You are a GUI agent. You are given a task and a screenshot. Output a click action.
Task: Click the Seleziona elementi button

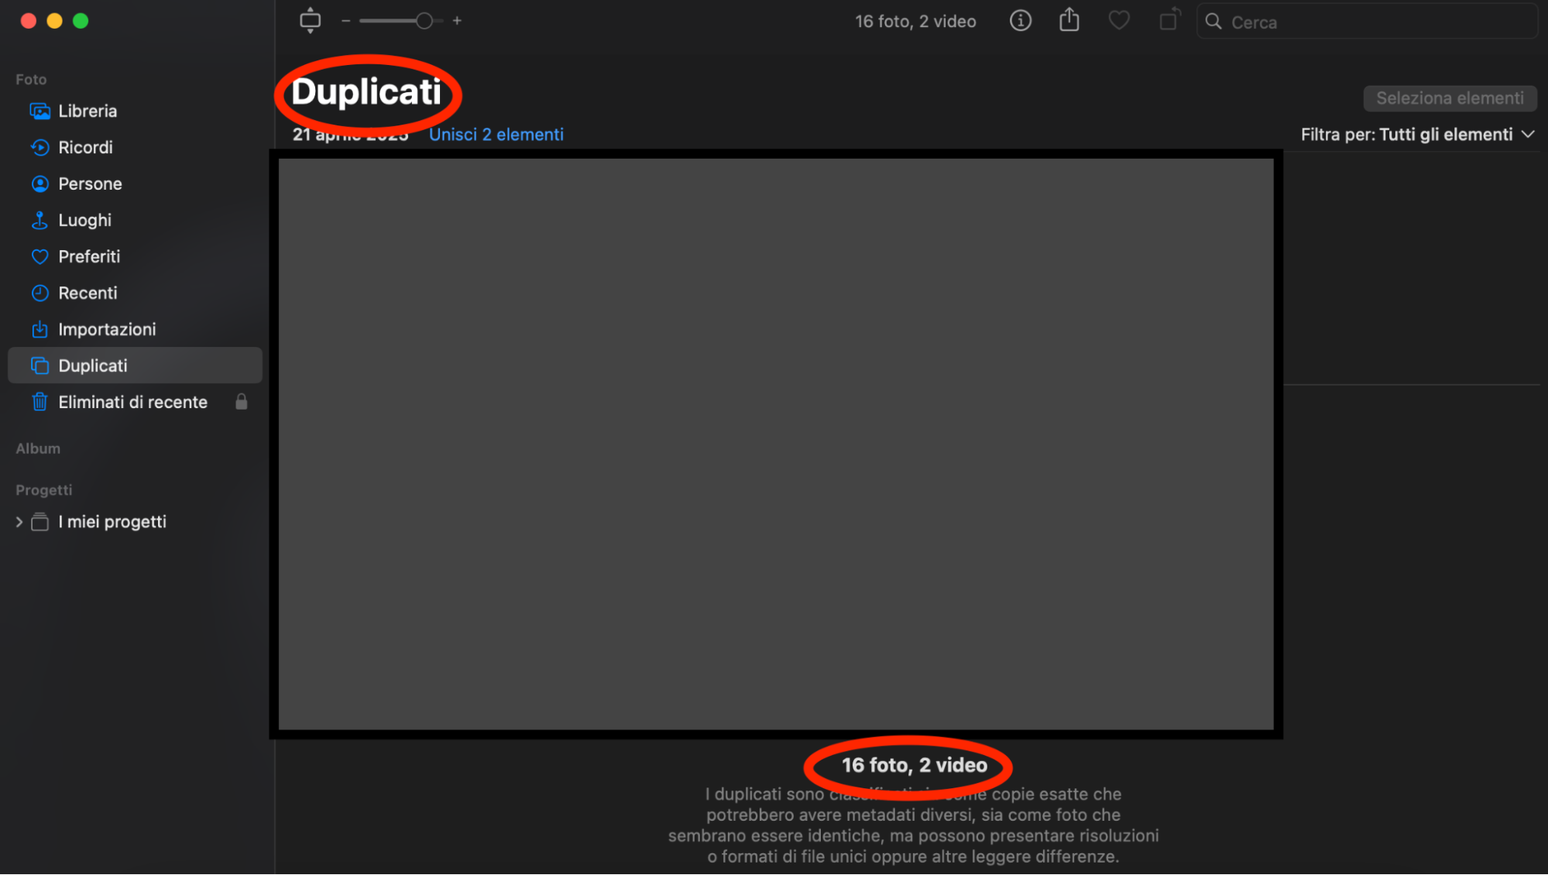(1449, 98)
